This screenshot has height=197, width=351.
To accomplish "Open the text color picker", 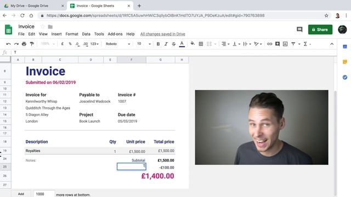I will point(182,44).
